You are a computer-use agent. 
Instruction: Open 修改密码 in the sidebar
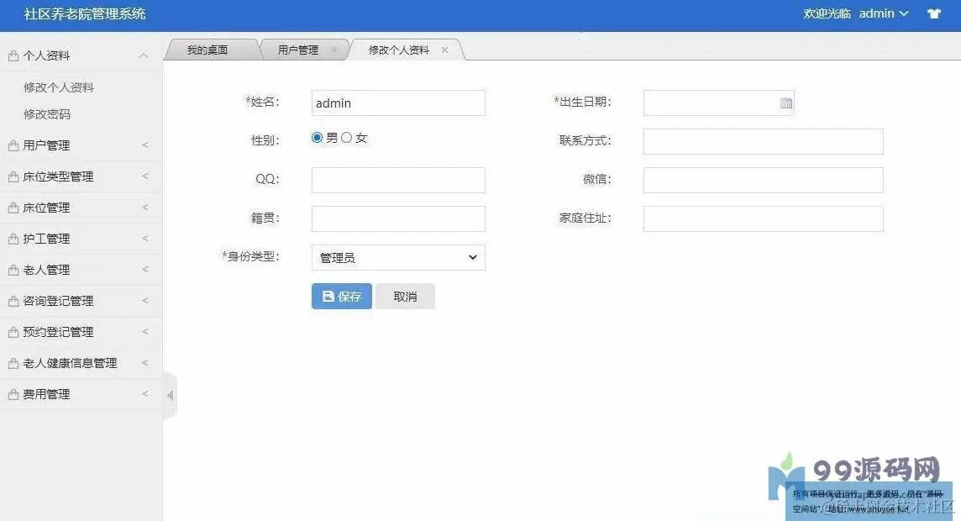(x=47, y=114)
